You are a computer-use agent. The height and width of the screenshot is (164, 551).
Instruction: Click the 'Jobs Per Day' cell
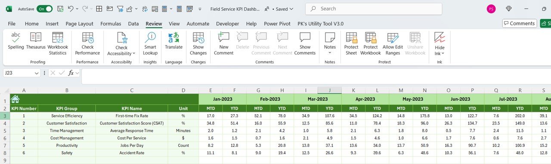pos(132,145)
